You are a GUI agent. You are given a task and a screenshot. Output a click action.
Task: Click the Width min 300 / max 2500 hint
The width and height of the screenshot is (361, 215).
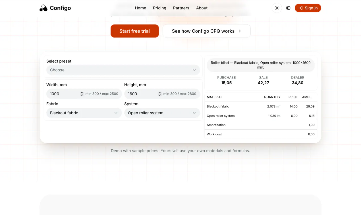coord(102,94)
